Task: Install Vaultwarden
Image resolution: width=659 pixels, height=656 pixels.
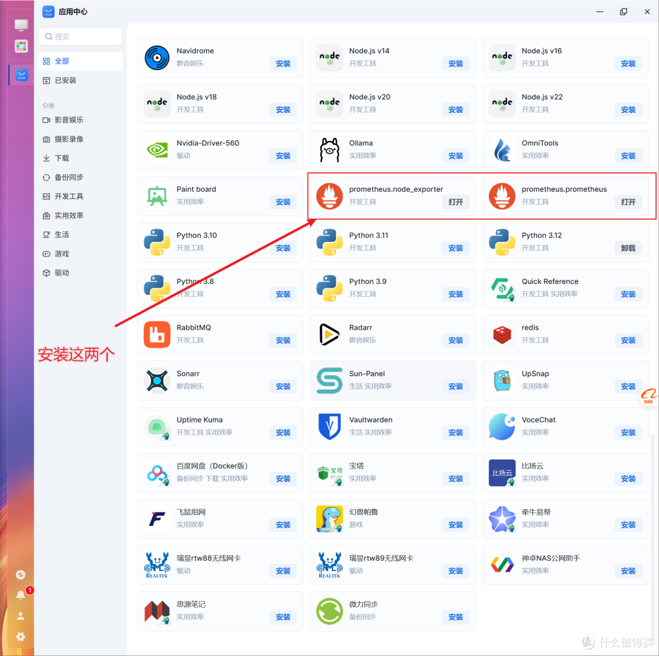Action: [x=456, y=432]
